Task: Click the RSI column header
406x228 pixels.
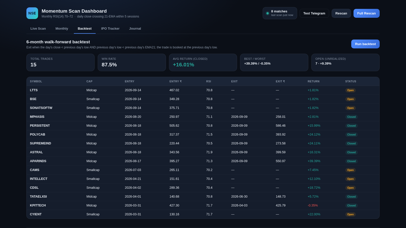Action: [209, 81]
